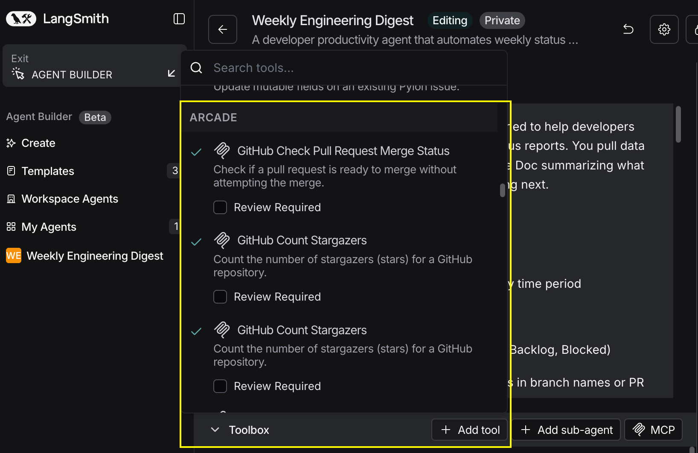Toggle Review Required under first GitHub Count Stargazers
Screen dimensions: 698x453
click(x=220, y=297)
